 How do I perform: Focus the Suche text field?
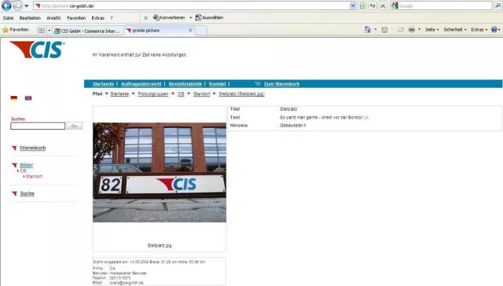pyautogui.click(x=38, y=126)
